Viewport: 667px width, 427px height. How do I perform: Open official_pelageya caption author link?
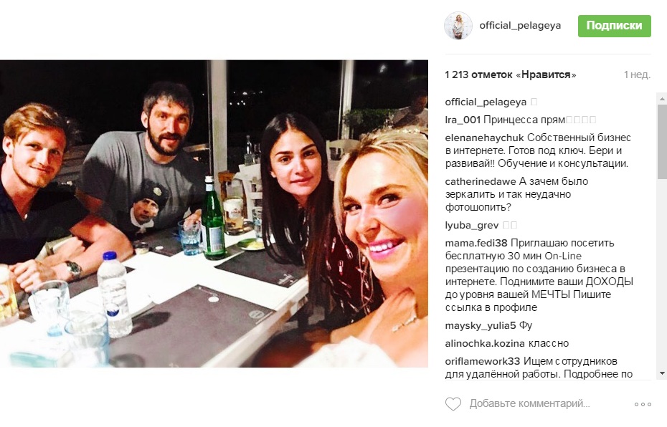tap(486, 102)
